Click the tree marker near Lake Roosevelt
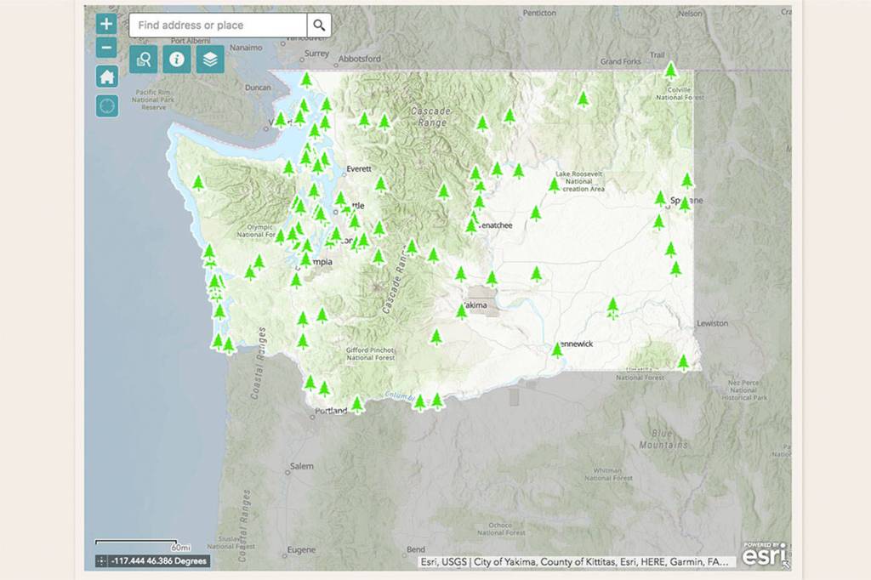The image size is (871, 580). coord(555,185)
